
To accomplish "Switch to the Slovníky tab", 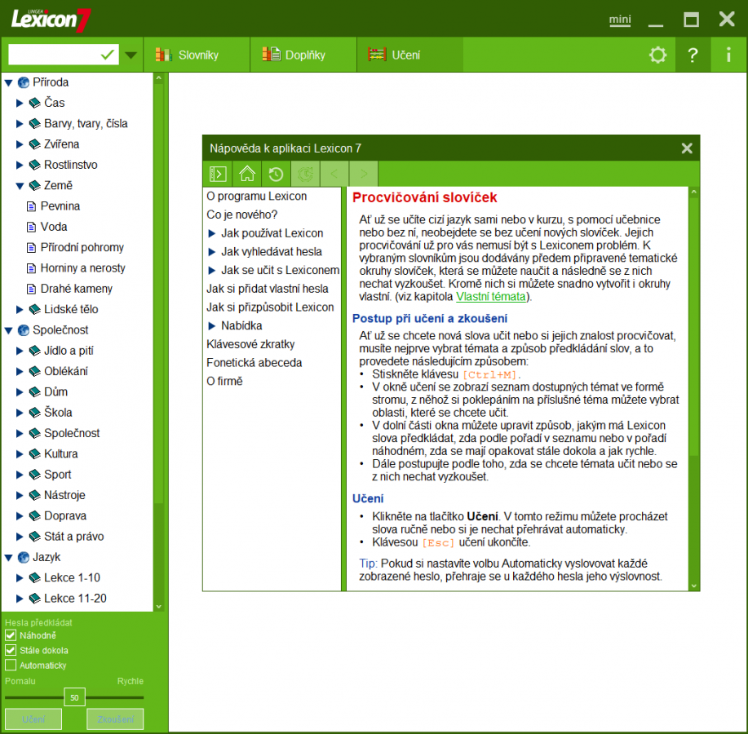I will tap(197, 55).
